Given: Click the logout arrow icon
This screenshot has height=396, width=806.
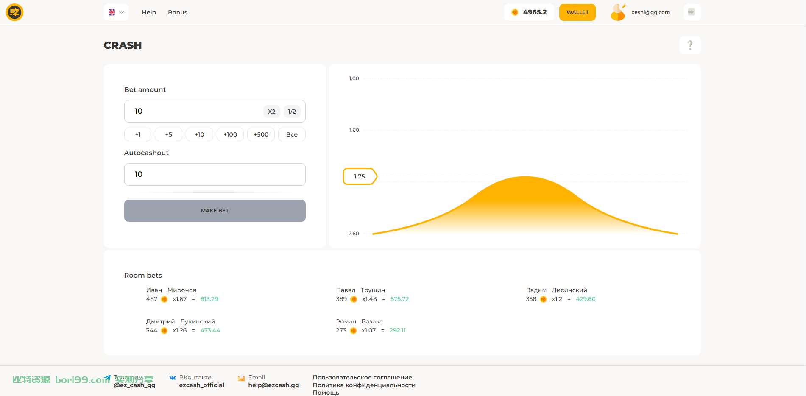Looking at the screenshot, I should 692,12.
